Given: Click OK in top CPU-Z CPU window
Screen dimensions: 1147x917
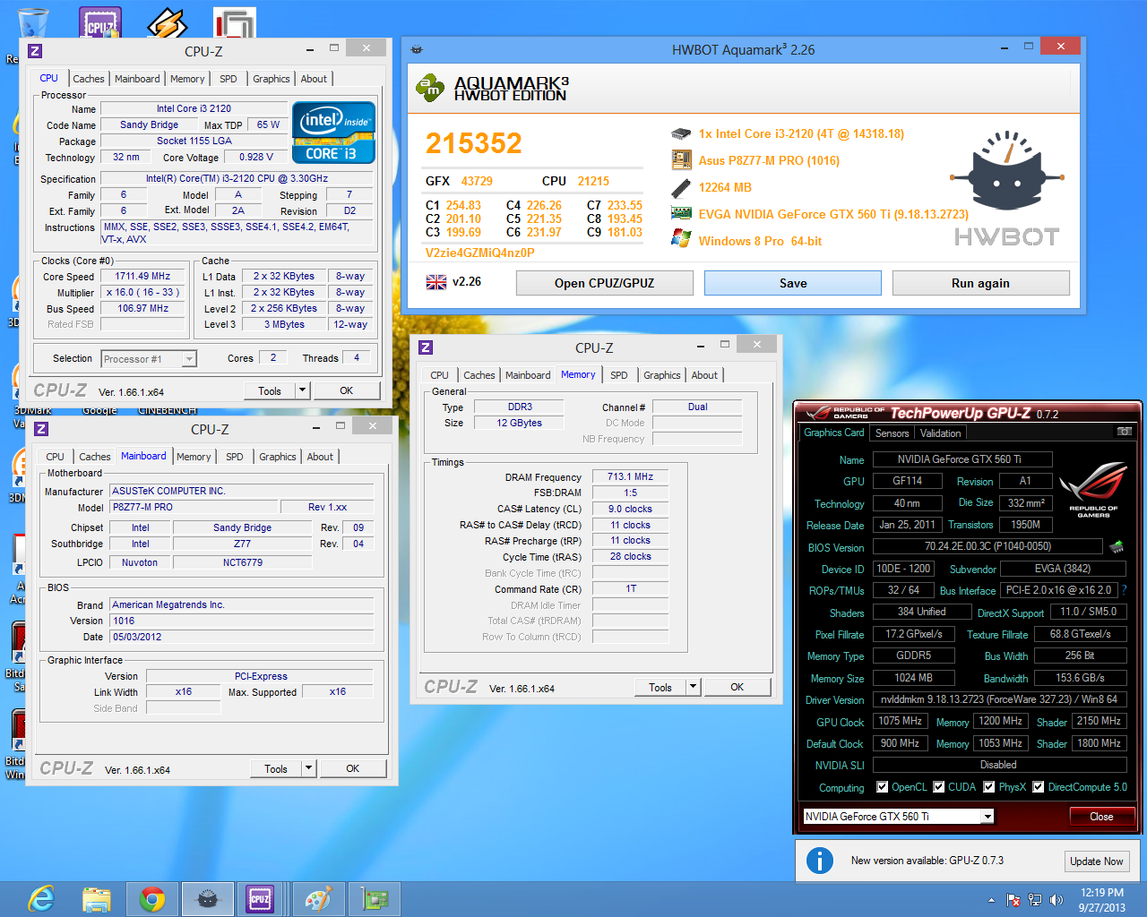Looking at the screenshot, I should click(x=347, y=390).
